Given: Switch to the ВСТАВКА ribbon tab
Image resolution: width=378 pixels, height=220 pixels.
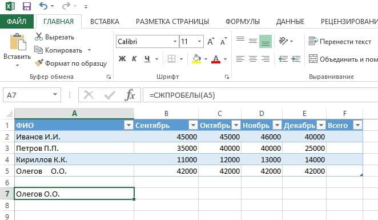Looking at the screenshot, I should coord(104,22).
